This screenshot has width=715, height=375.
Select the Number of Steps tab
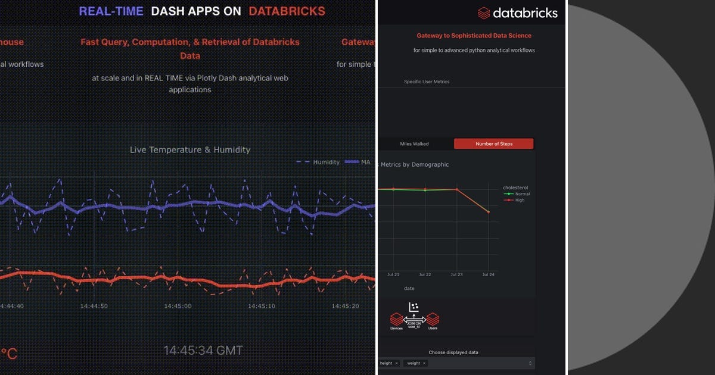pos(494,143)
